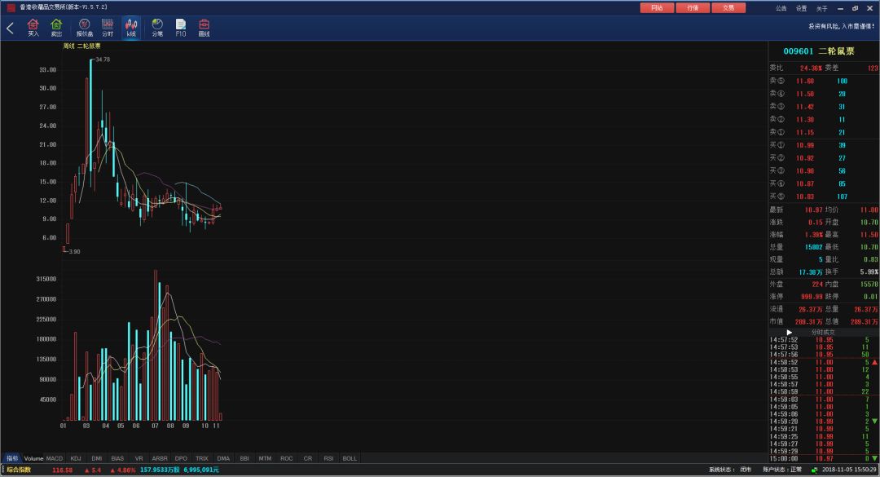Click the 网站 website button
This screenshot has height=477, width=880.
pos(657,8)
